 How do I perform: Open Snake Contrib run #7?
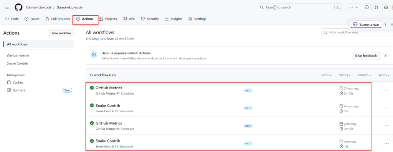(x=108, y=141)
